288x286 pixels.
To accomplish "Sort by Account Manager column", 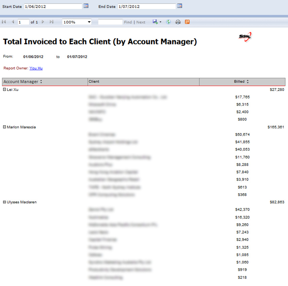I will point(41,82).
